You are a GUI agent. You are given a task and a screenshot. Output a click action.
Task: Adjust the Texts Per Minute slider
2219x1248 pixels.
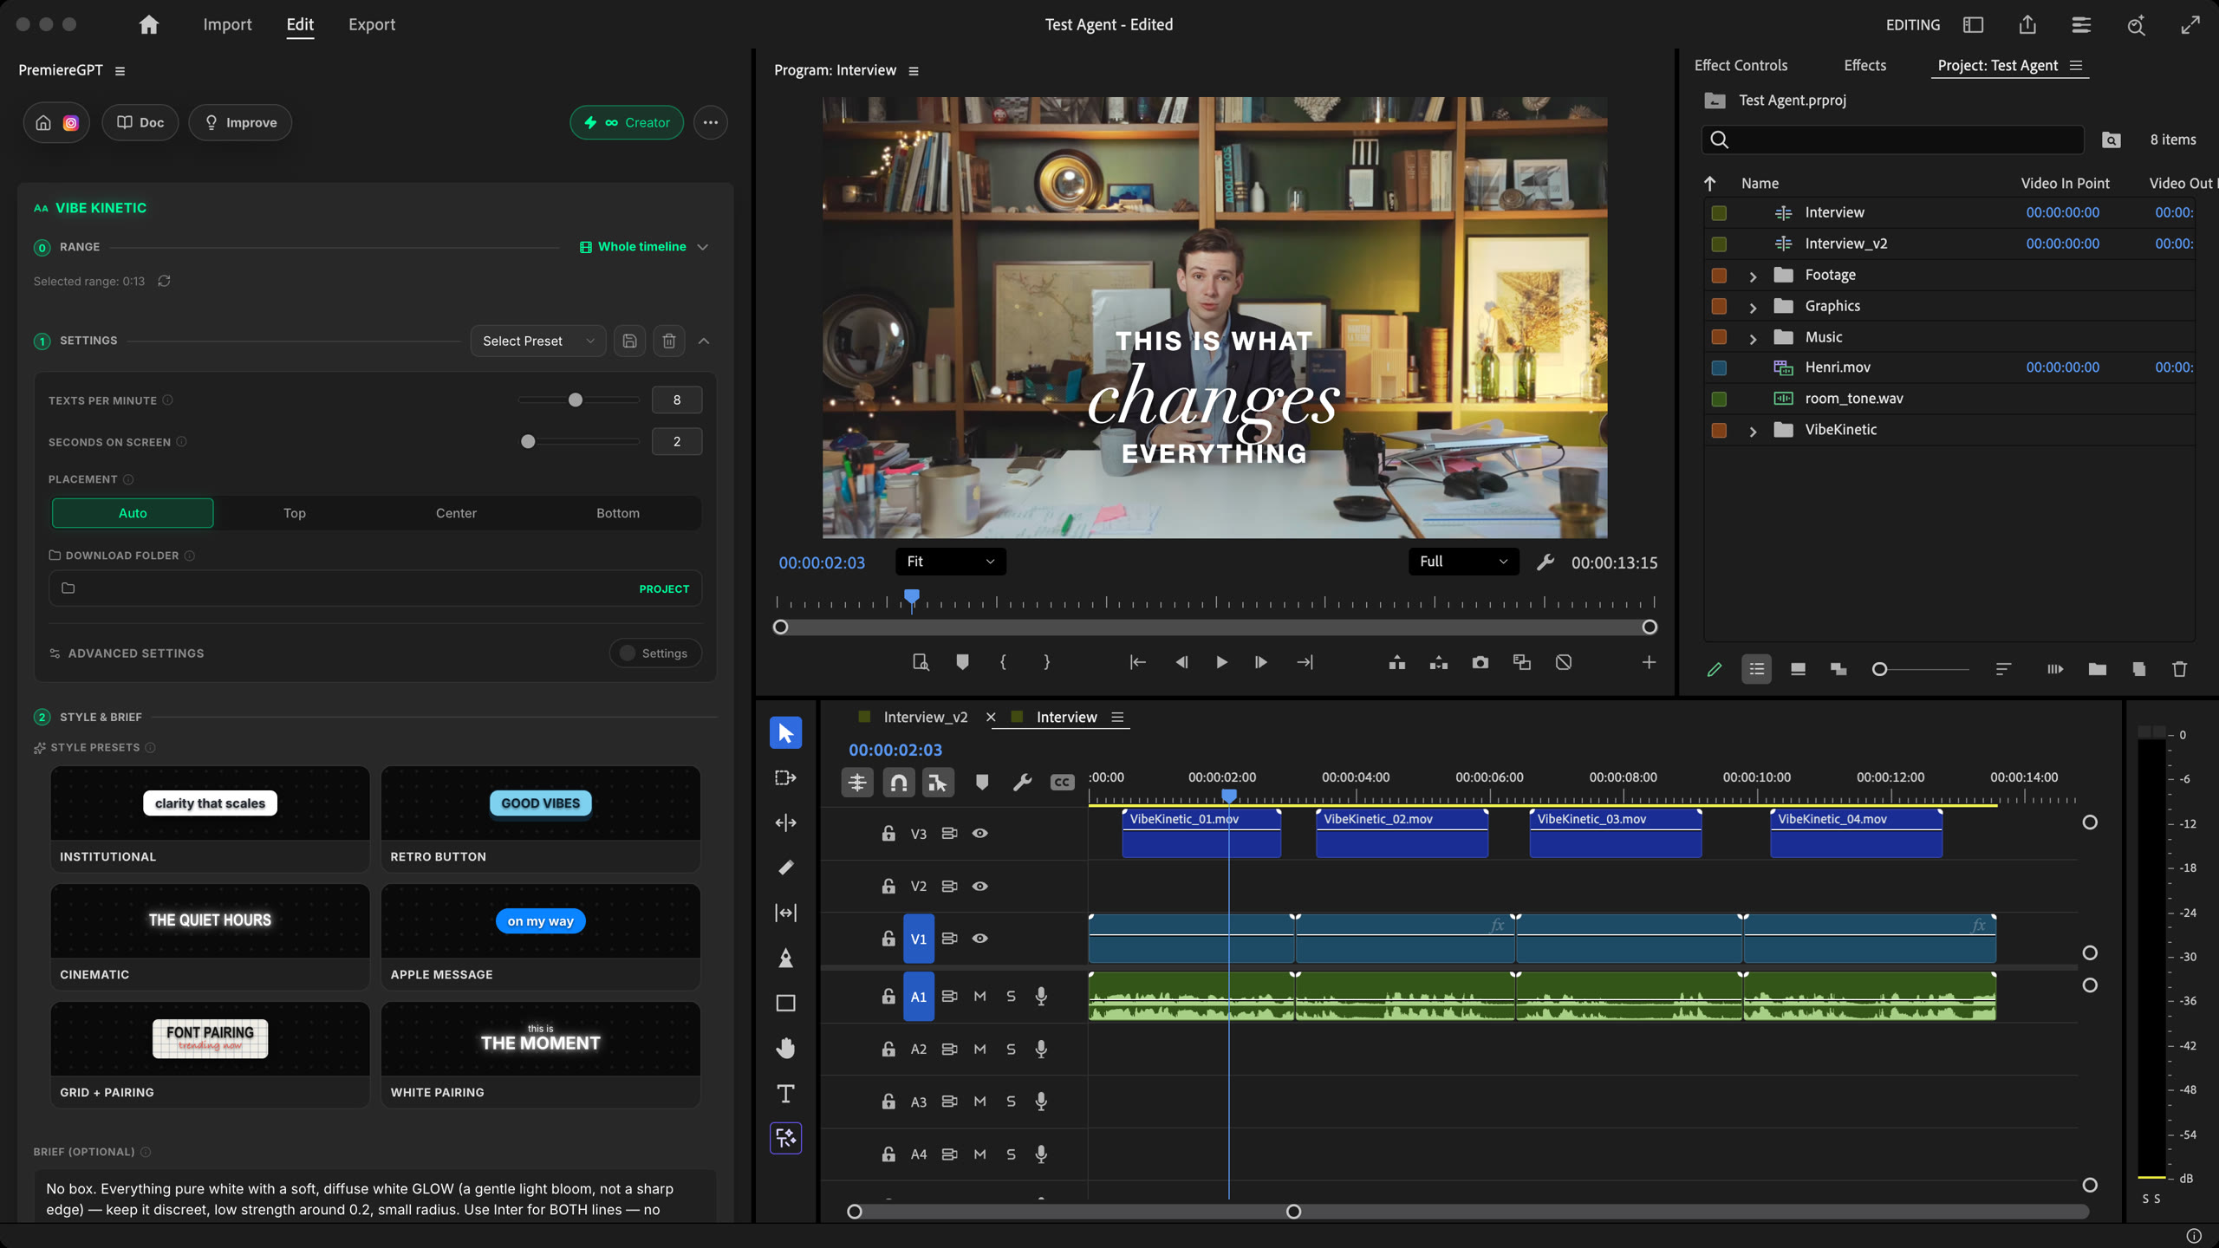tap(576, 400)
